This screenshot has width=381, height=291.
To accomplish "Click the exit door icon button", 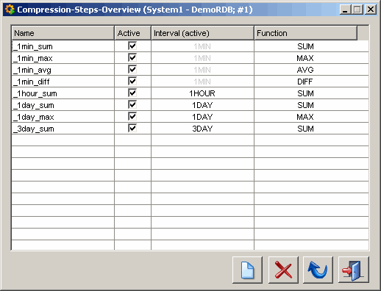I will pos(354,270).
